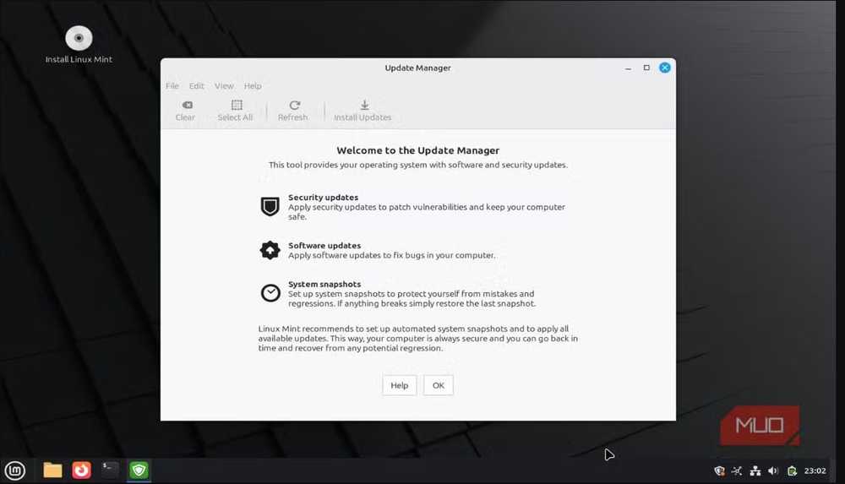
Task: Click the System snapshots clock icon
Action: (x=270, y=293)
